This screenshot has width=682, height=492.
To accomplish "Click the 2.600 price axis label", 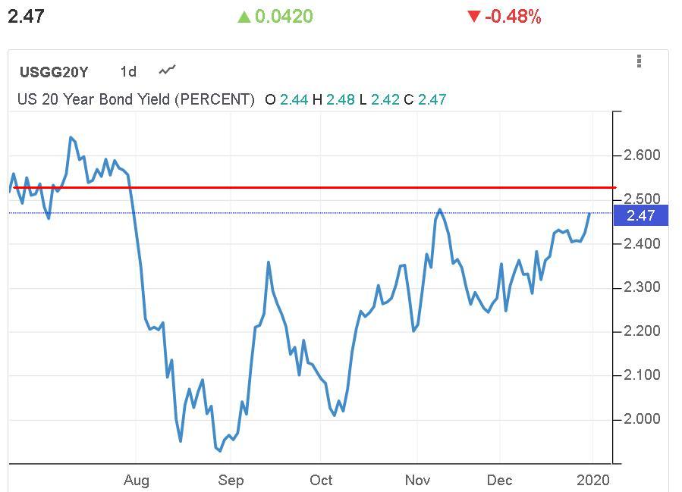I will click(642, 155).
